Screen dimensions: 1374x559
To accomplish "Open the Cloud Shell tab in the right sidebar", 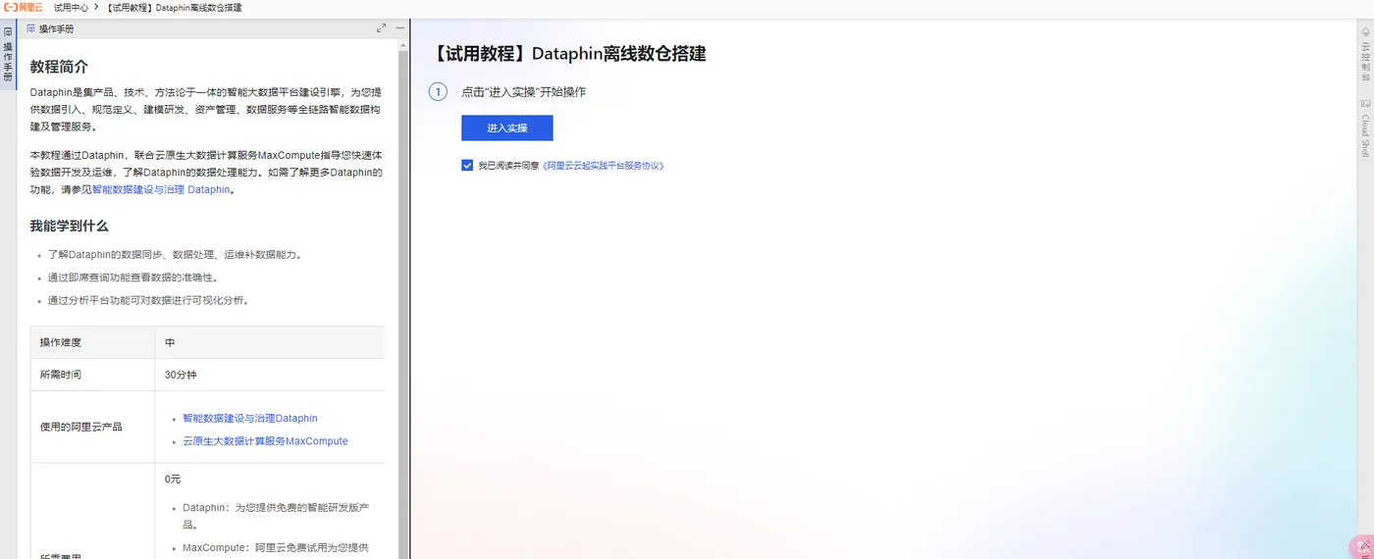I will [1365, 127].
